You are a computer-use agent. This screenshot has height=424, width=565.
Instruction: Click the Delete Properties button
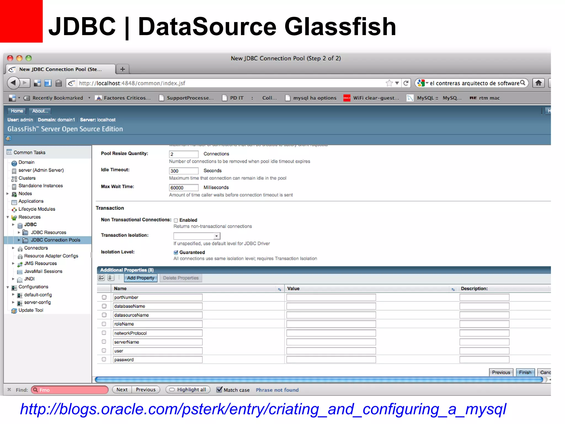point(181,278)
